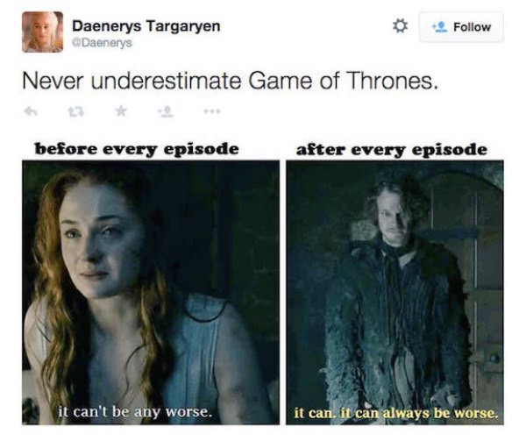The image size is (526, 441).
Task: Click the subtitle 'it can't be any worse.'
Action: click(x=135, y=411)
